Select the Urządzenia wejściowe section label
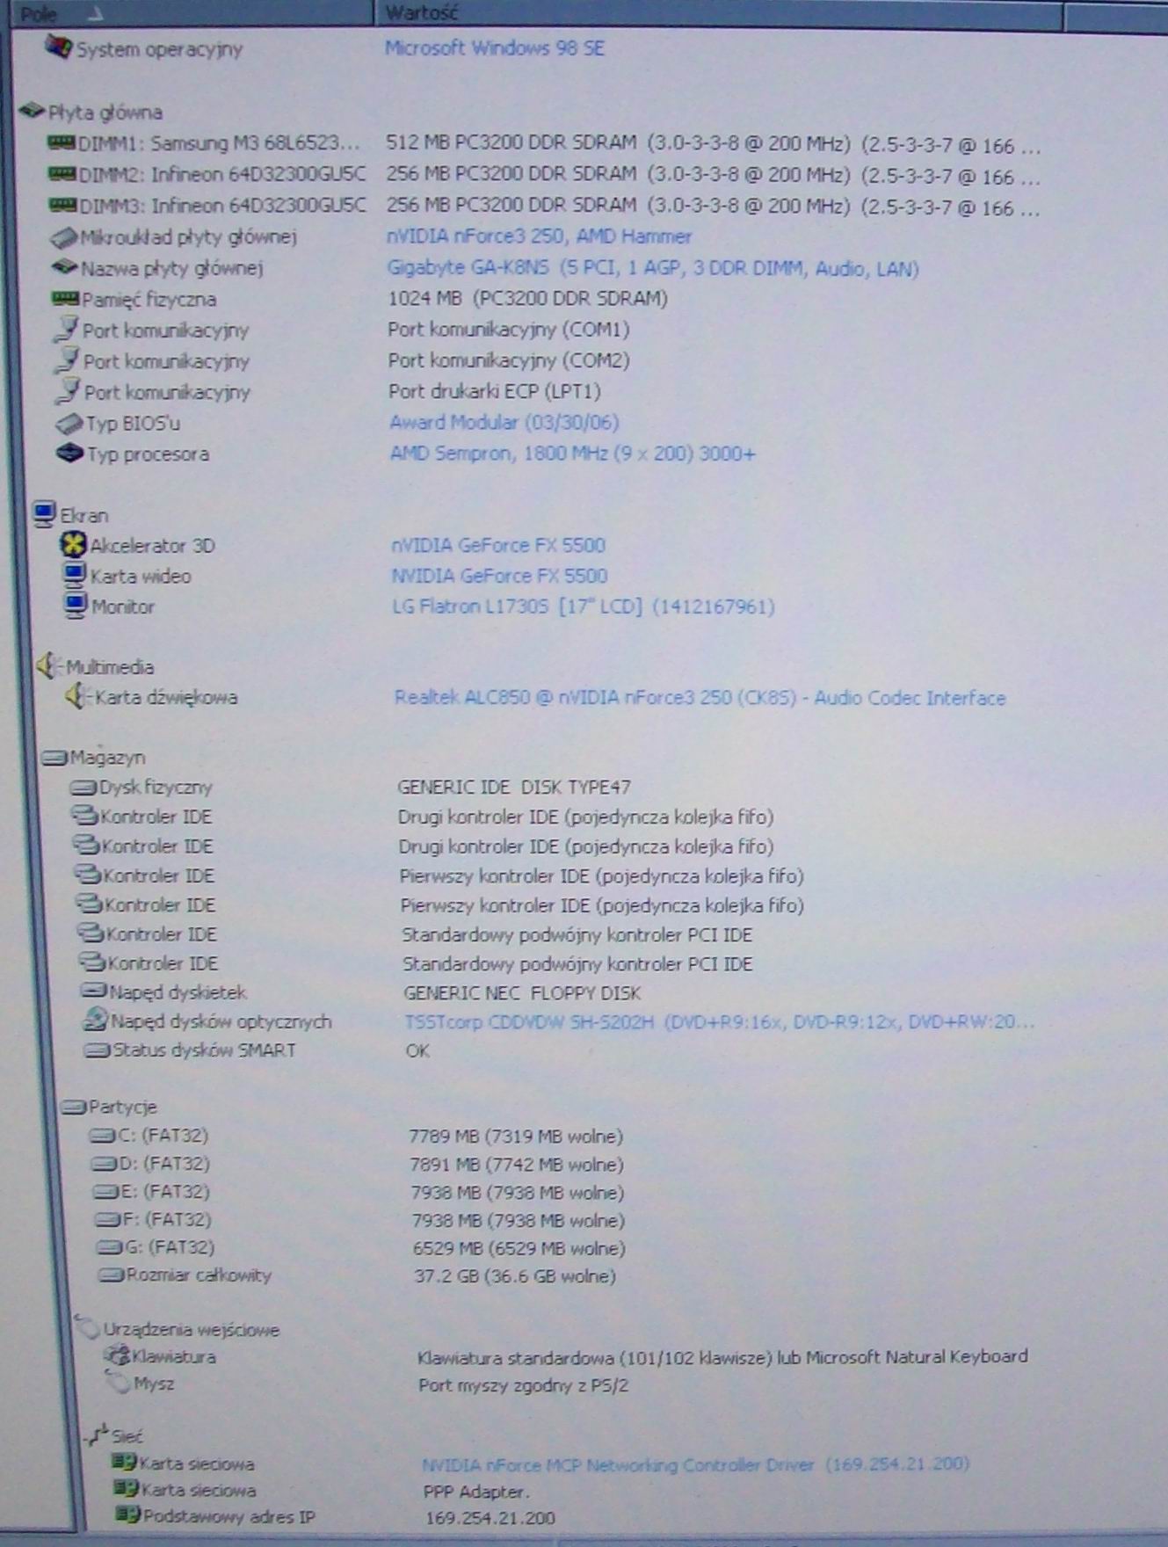The width and height of the screenshot is (1168, 1547). pyautogui.click(x=192, y=1330)
